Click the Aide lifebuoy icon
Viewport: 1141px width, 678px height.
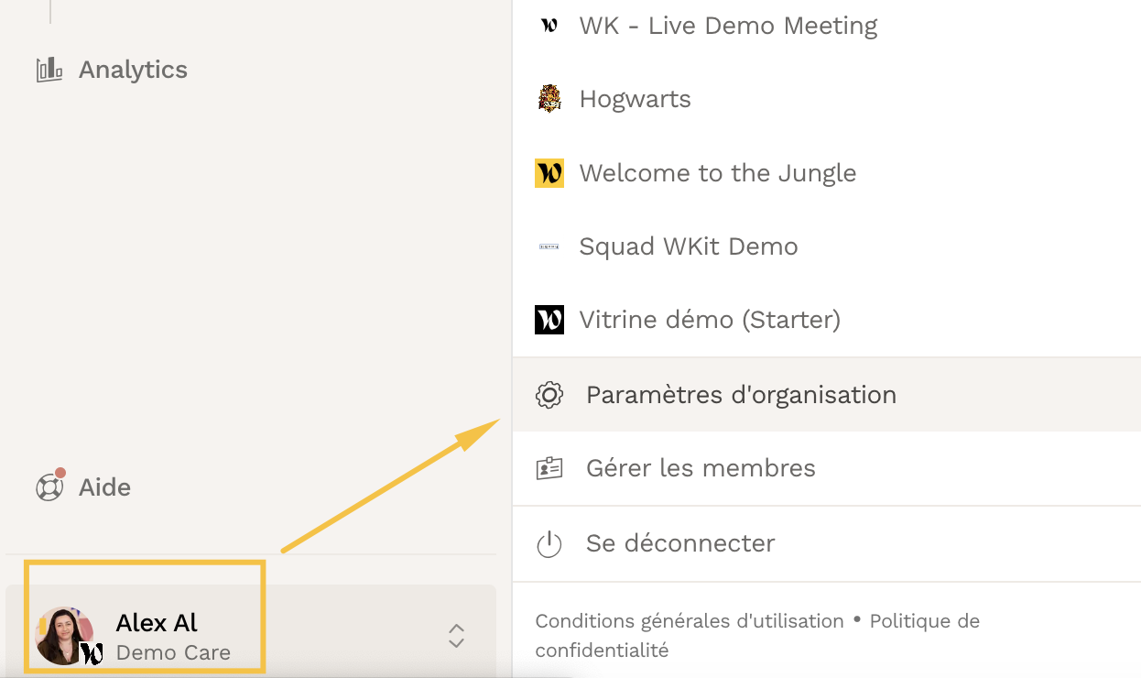pyautogui.click(x=49, y=487)
